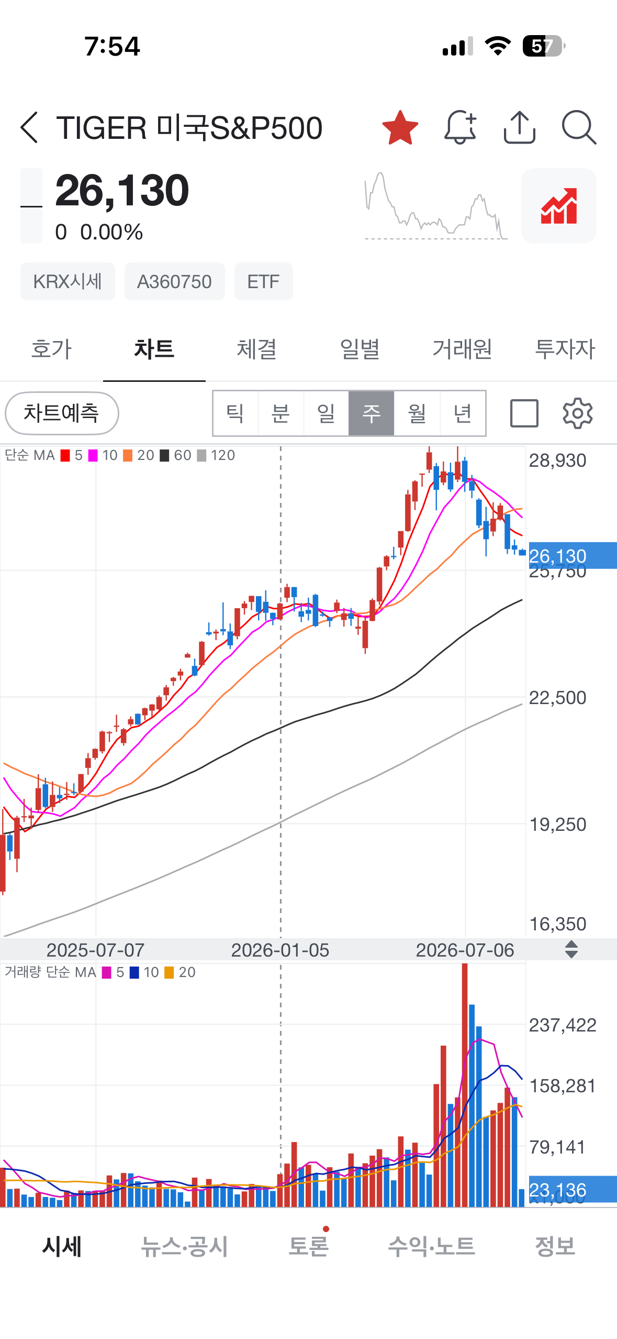
Task: Toggle fullscreen chart square icon
Action: point(524,413)
